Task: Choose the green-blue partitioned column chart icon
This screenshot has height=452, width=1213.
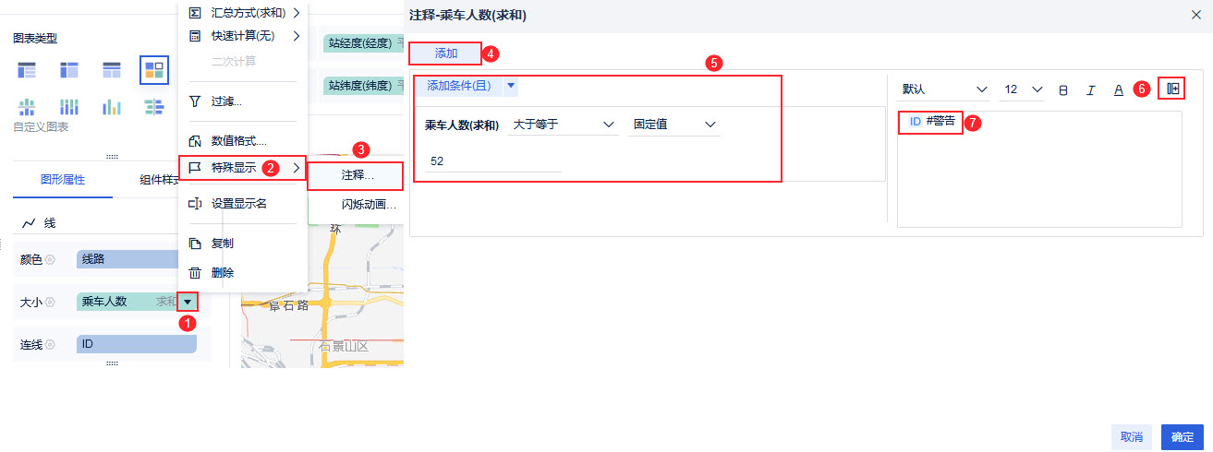Action: pyautogui.click(x=27, y=107)
